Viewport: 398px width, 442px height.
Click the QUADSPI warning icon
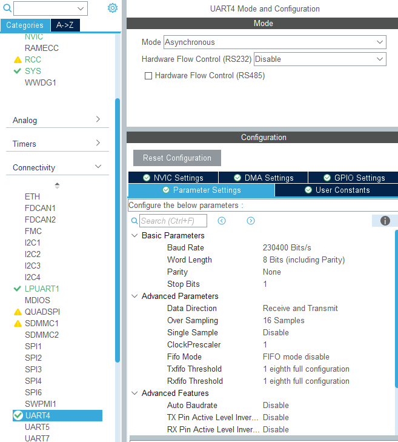point(18,312)
